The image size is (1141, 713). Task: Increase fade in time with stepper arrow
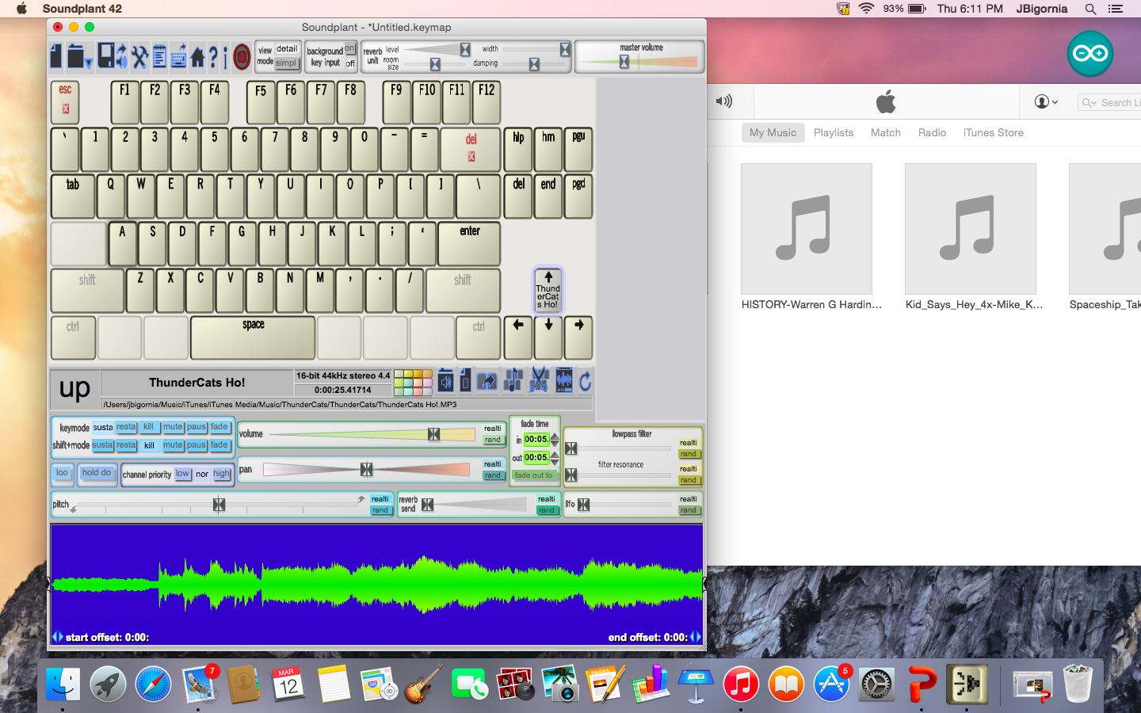tap(555, 436)
